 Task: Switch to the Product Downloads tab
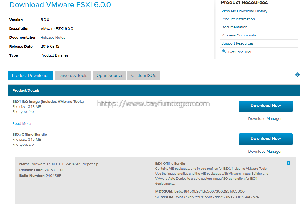[x=31, y=75]
